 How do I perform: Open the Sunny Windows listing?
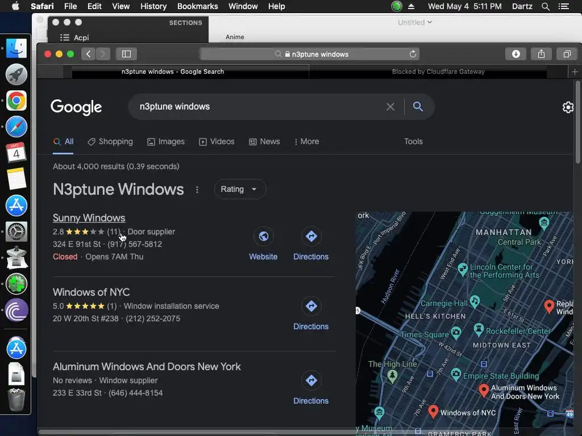coord(89,218)
